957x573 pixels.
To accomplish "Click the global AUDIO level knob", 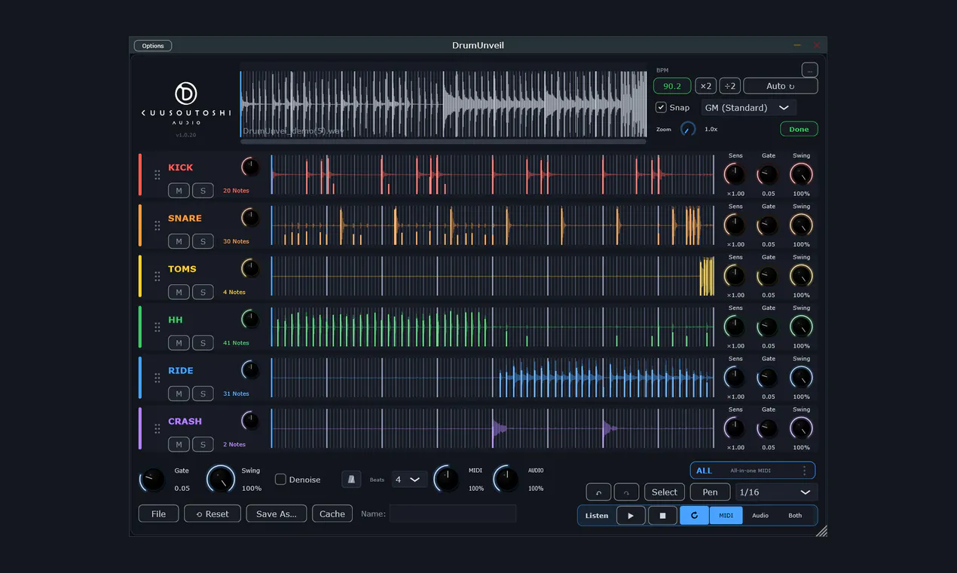I will (x=506, y=479).
